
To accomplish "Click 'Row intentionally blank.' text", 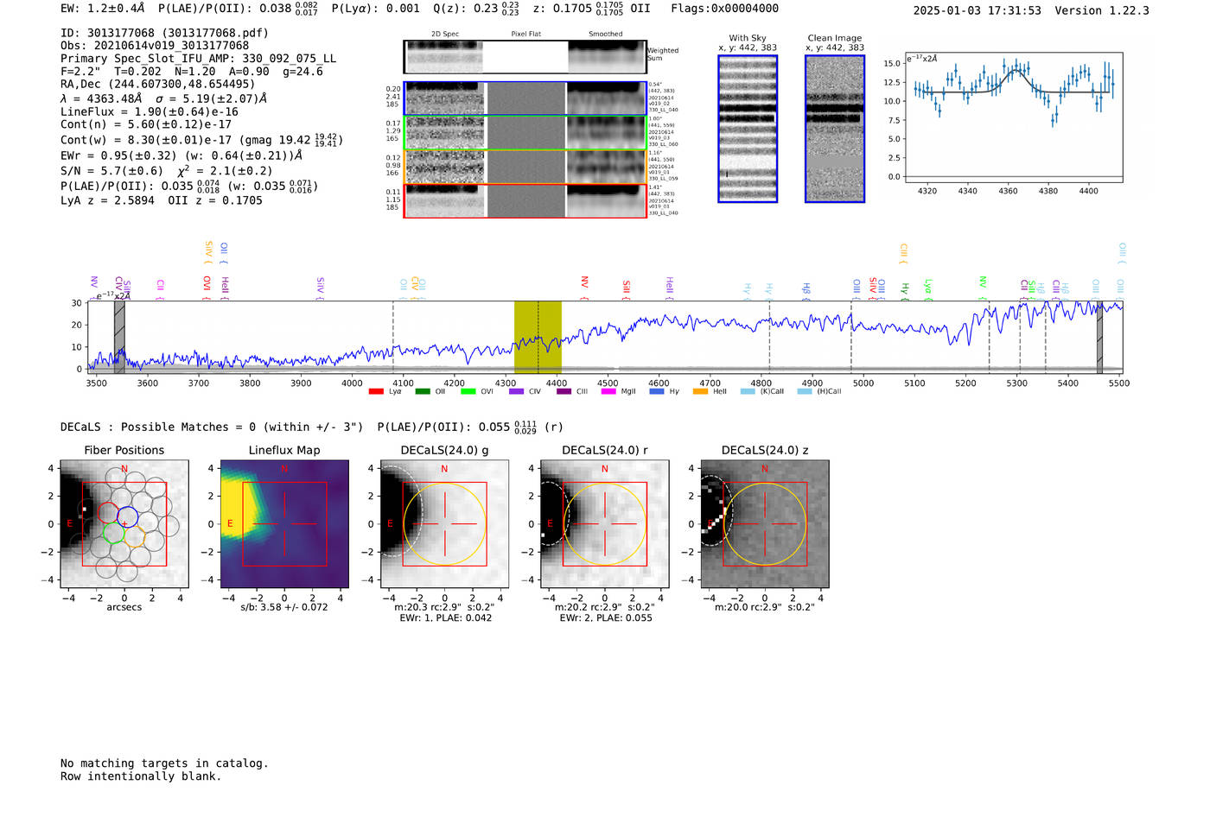I will click(x=141, y=776).
